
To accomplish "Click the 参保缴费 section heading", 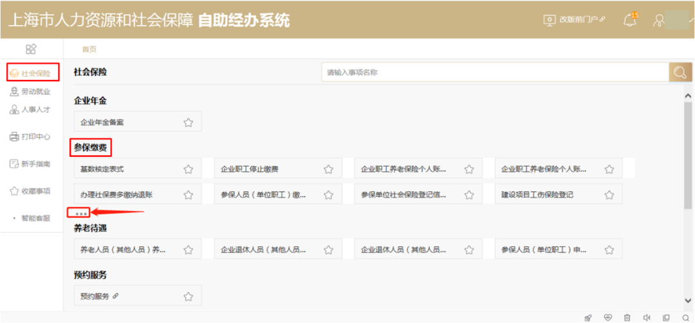I will pos(91,147).
